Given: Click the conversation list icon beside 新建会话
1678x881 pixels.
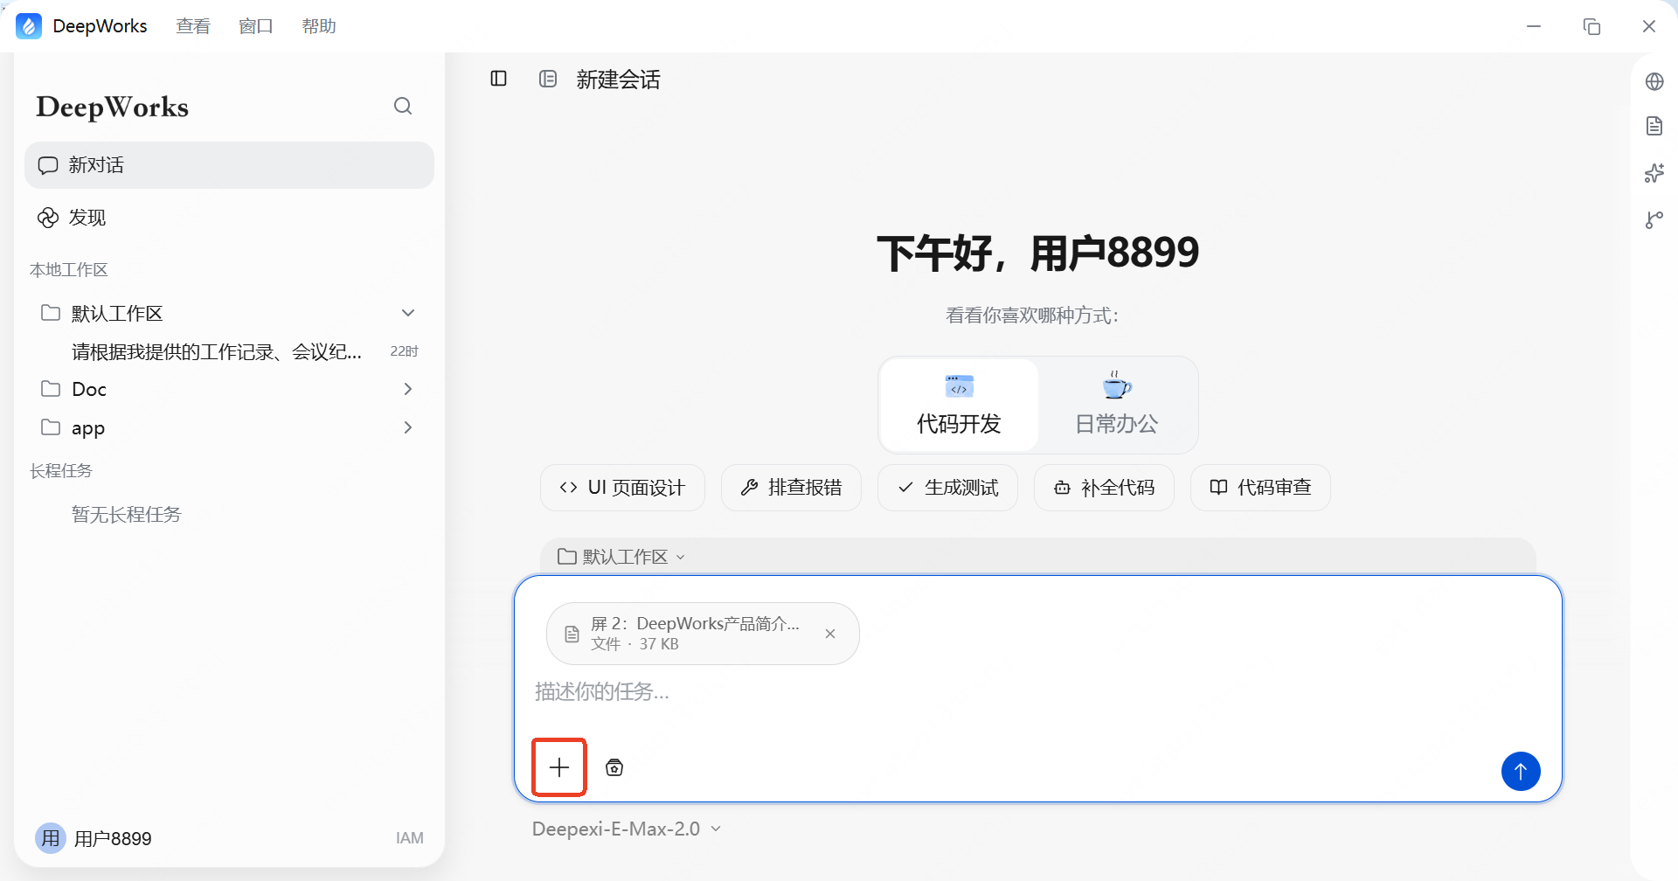Looking at the screenshot, I should pyautogui.click(x=548, y=79).
